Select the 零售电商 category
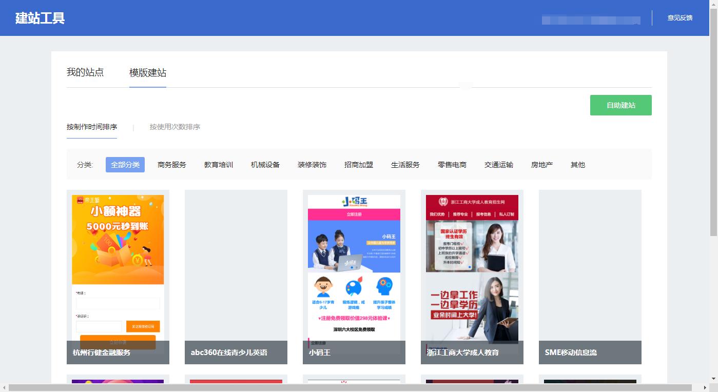 [x=452, y=164]
